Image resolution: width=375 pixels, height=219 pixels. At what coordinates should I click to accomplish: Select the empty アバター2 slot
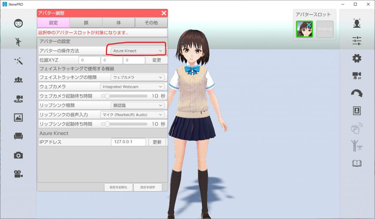[325, 29]
